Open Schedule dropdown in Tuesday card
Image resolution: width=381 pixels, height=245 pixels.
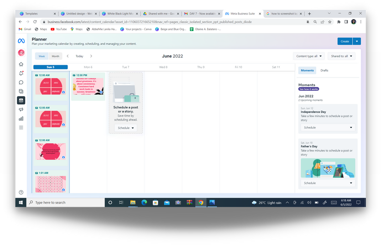pyautogui.click(x=125, y=128)
